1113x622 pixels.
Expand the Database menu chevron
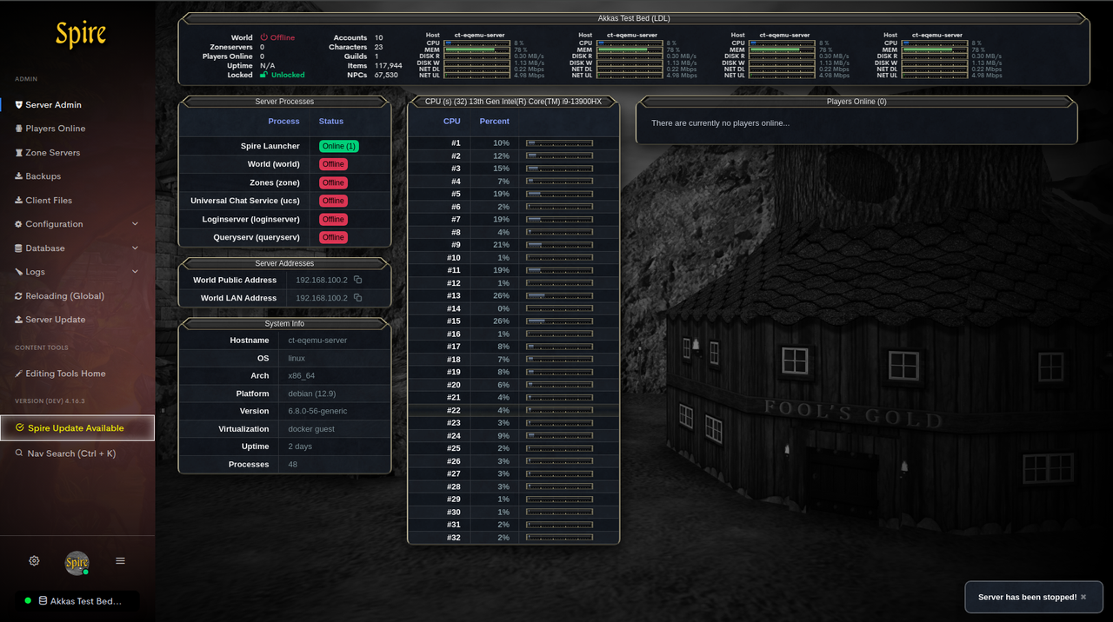tap(135, 248)
